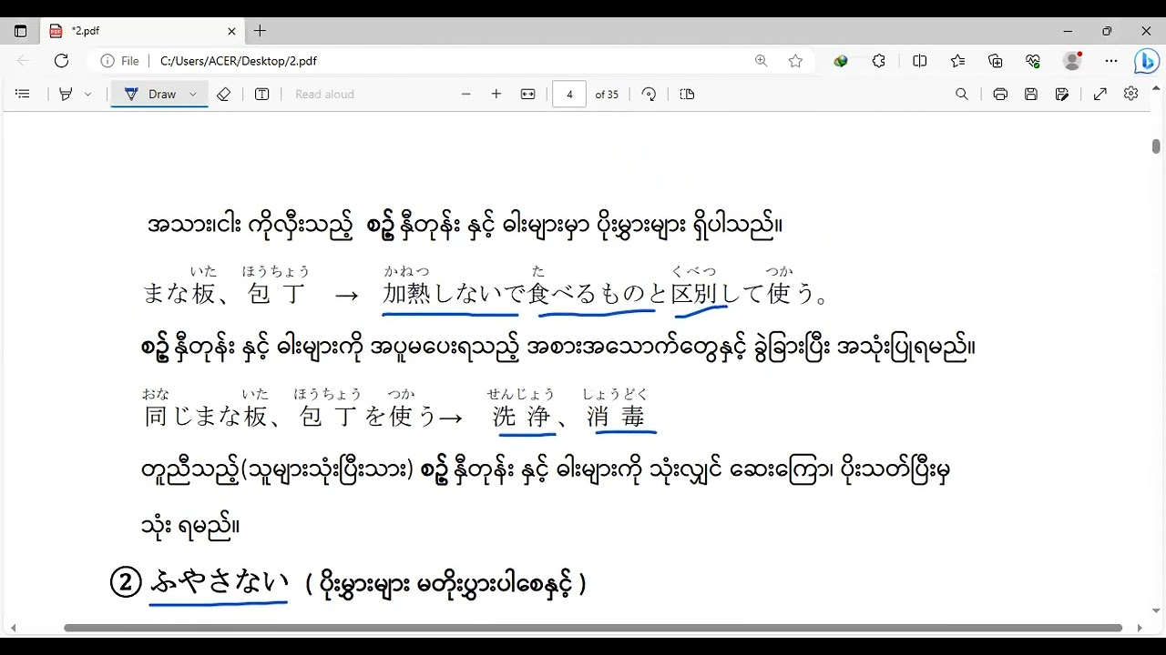Toggle split screen view

[x=920, y=61]
